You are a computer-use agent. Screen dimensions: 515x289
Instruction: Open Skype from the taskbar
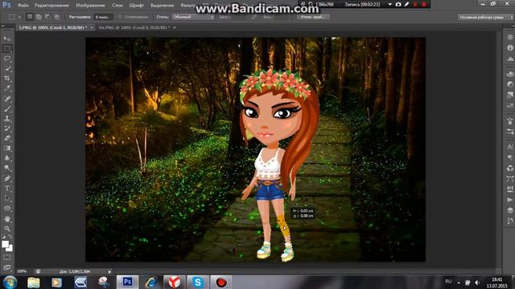click(x=198, y=282)
